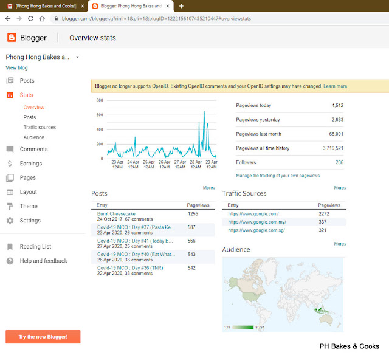Click the Earnings dollar icon

coord(10,164)
